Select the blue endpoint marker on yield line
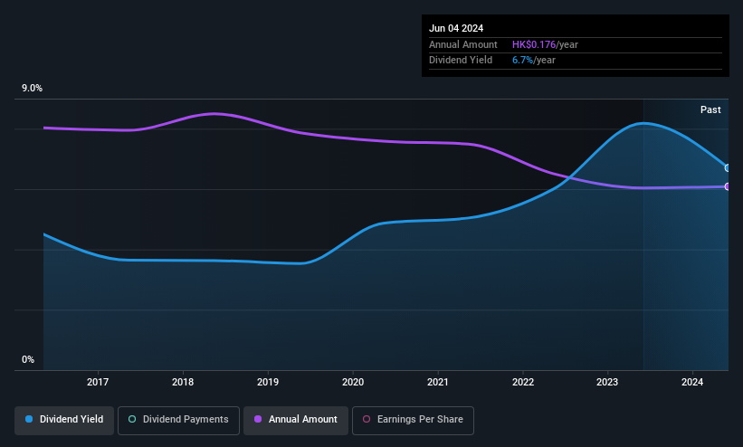Screen dimensions: 743x447 (x=728, y=167)
